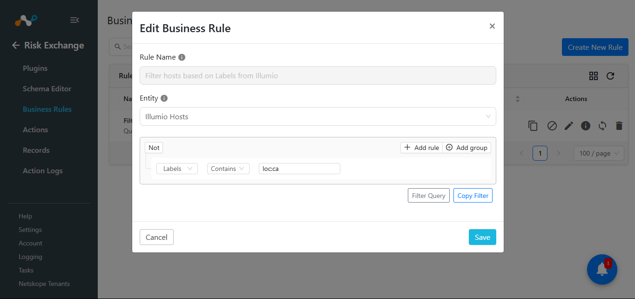
Task: Click the grid view icon
Action: click(x=594, y=76)
